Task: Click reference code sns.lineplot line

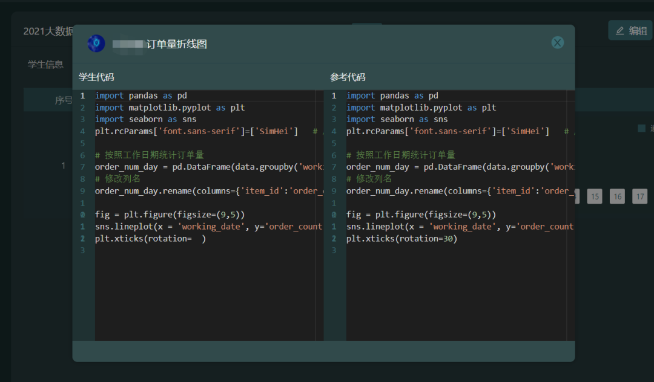Action: pos(460,227)
